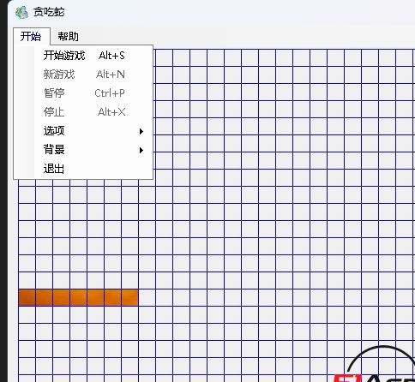Click the snake's leftmost orange tail segment
This screenshot has width=415, height=382.
click(x=27, y=297)
